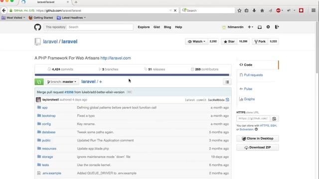Image resolution: width=319 pixels, height=179 pixels.
Task: Focus the GitHub repository search field
Action: coord(100,27)
